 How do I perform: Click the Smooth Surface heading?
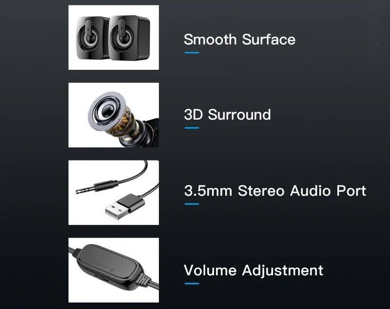[239, 40]
